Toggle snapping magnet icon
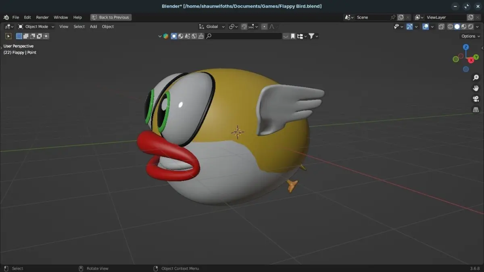484x272 pixels. pyautogui.click(x=244, y=27)
